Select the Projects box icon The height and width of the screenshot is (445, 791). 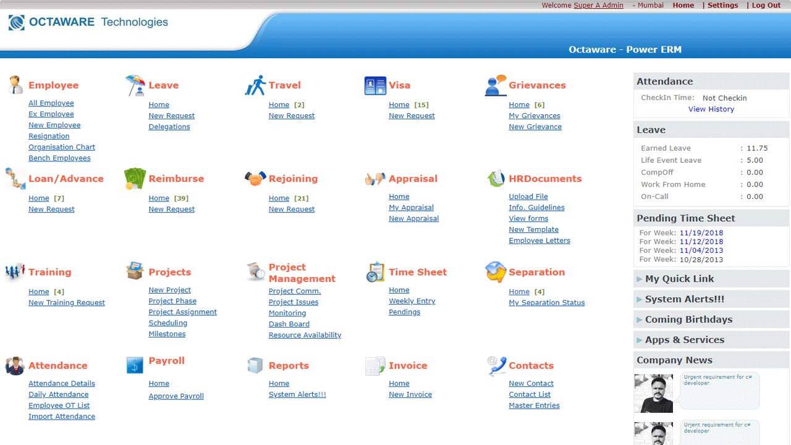pos(135,271)
